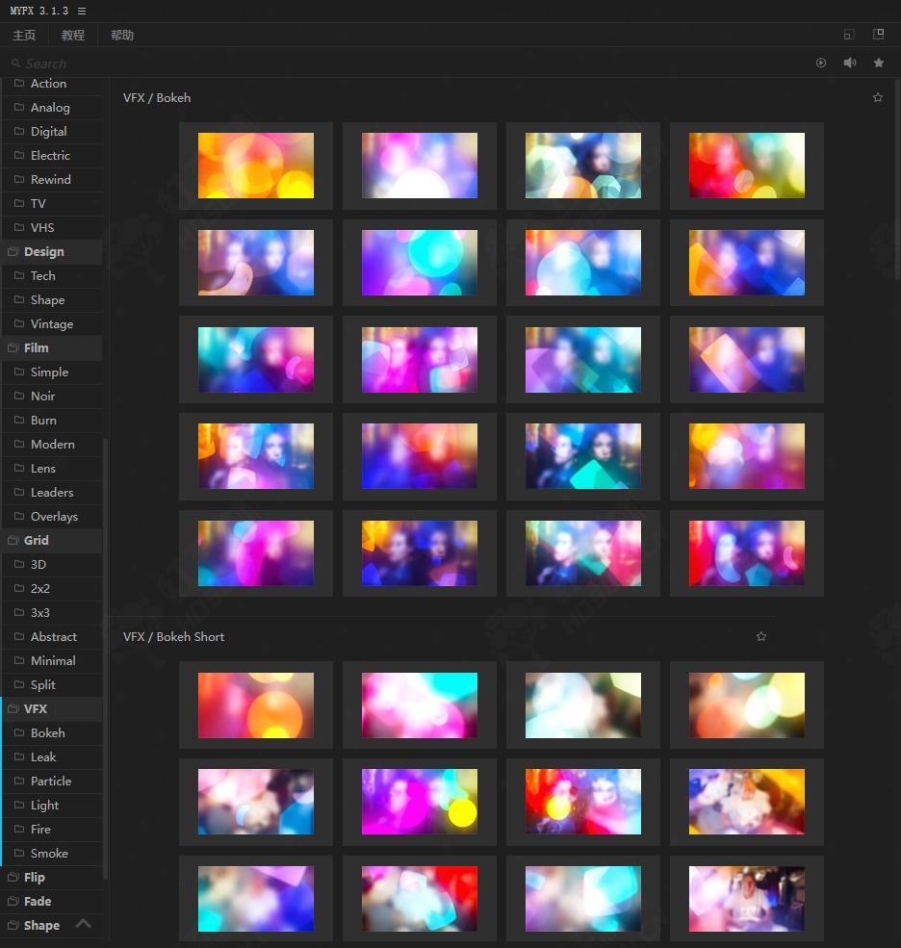
Task: Click the large panel layout icon
Action: tap(879, 34)
